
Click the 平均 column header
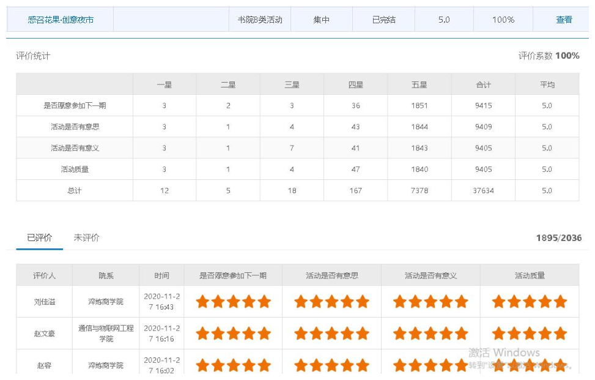point(547,84)
